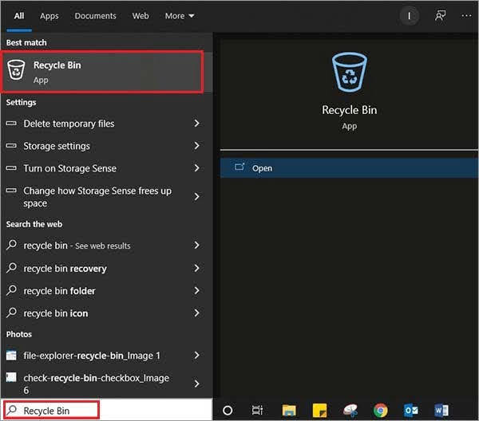This screenshot has width=479, height=421.
Task: Click settings icon beside Turn on Storage Sense
Action: [x=11, y=167]
